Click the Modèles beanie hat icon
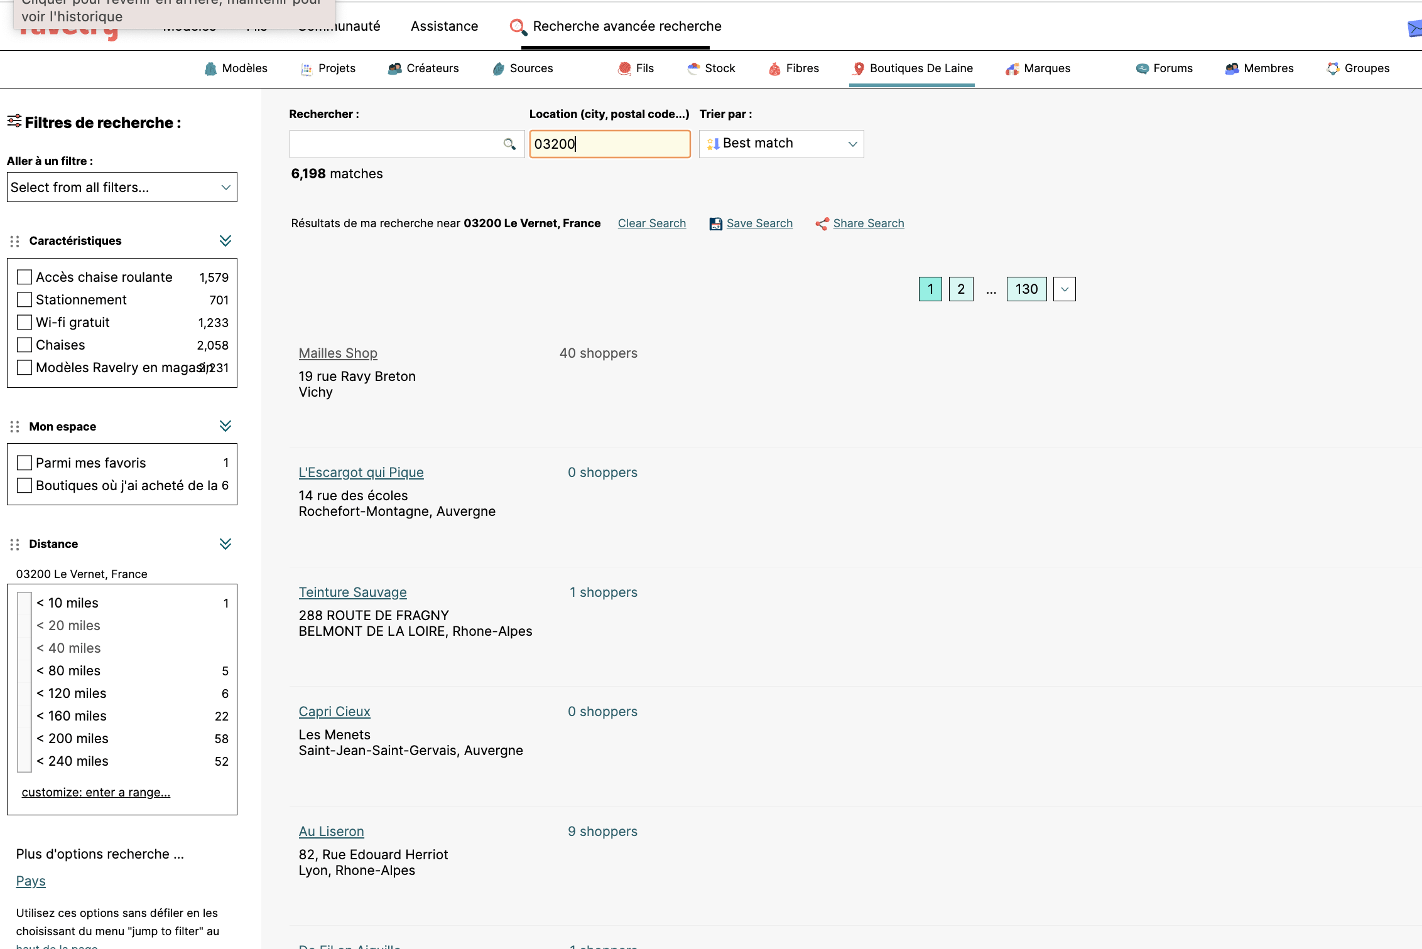 (x=210, y=68)
